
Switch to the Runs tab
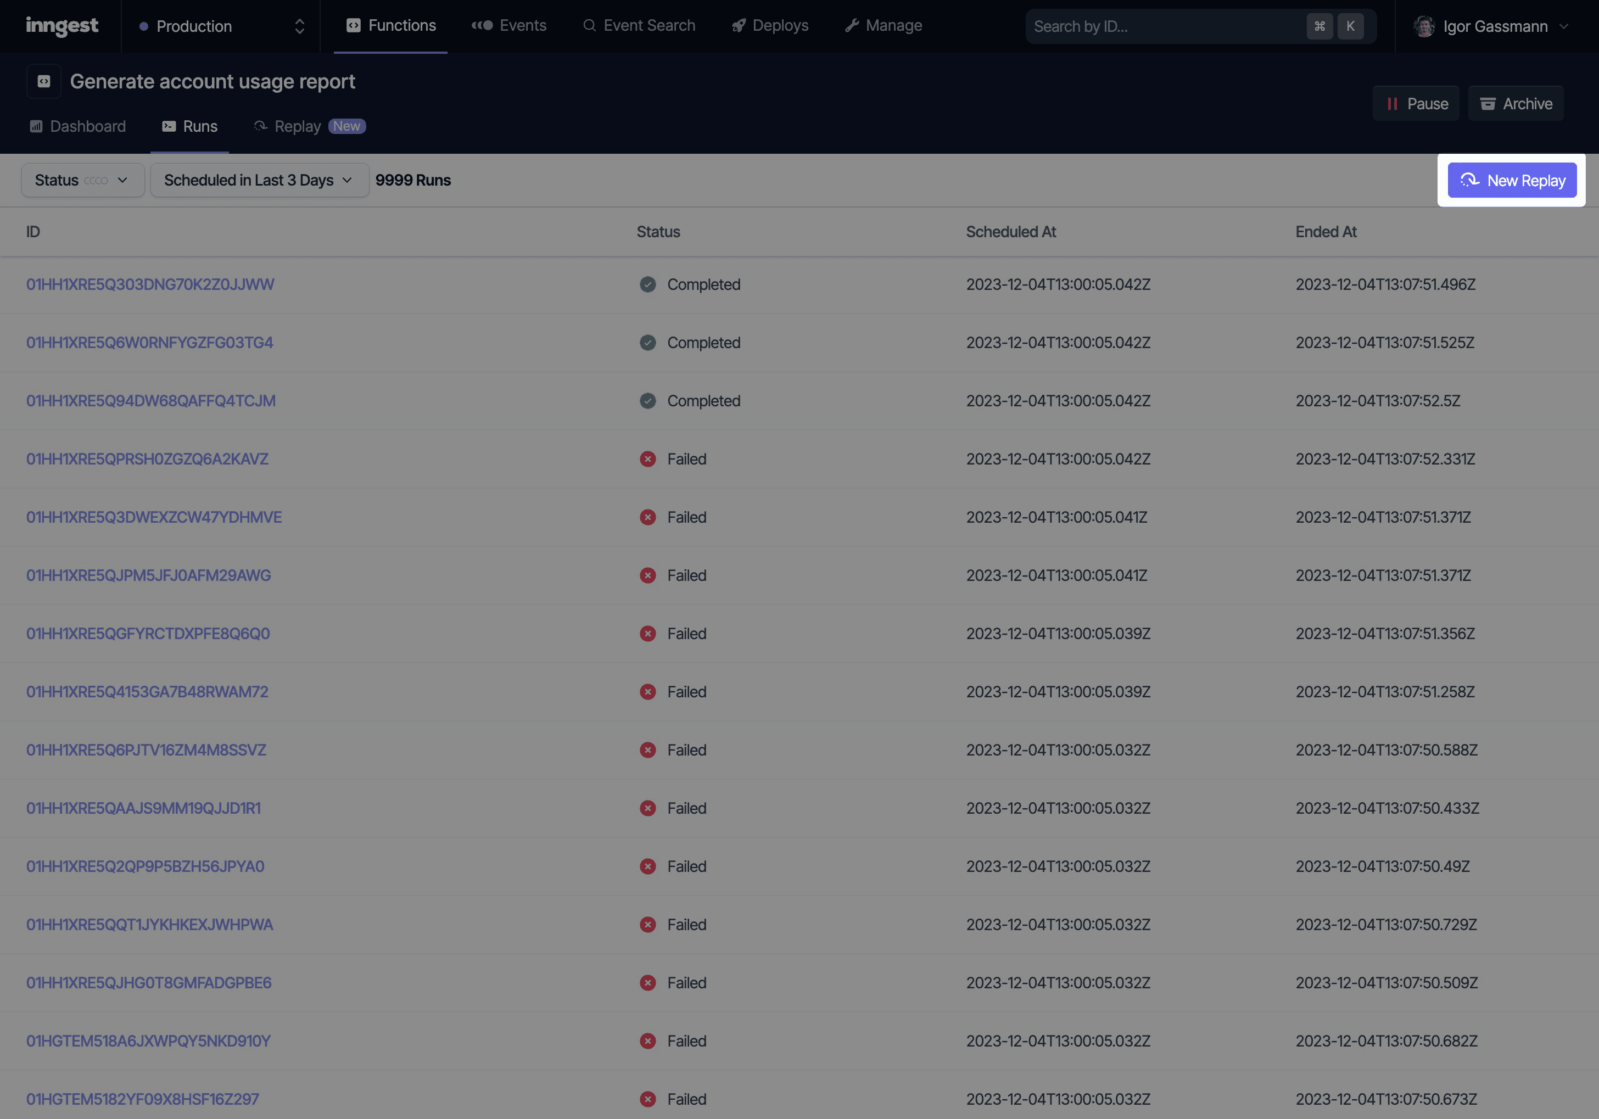click(188, 126)
